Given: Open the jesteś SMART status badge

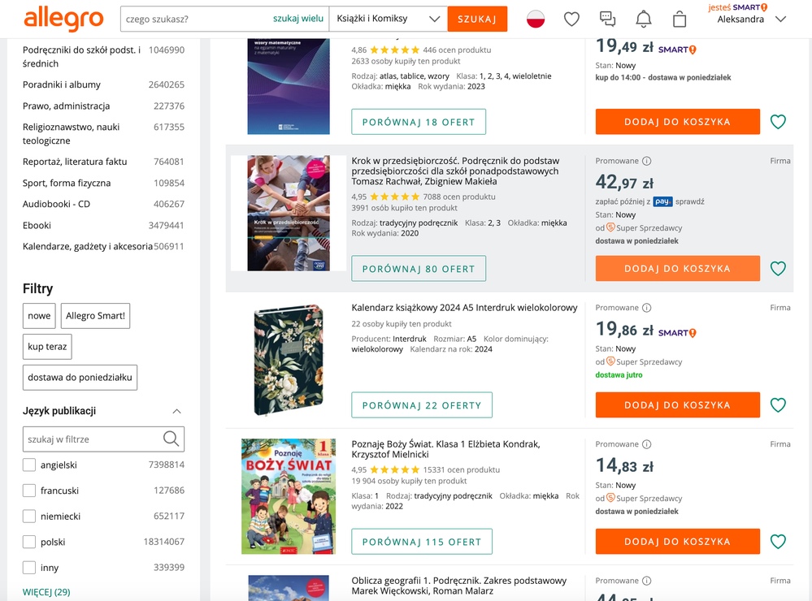Looking at the screenshot, I should pyautogui.click(x=738, y=7).
